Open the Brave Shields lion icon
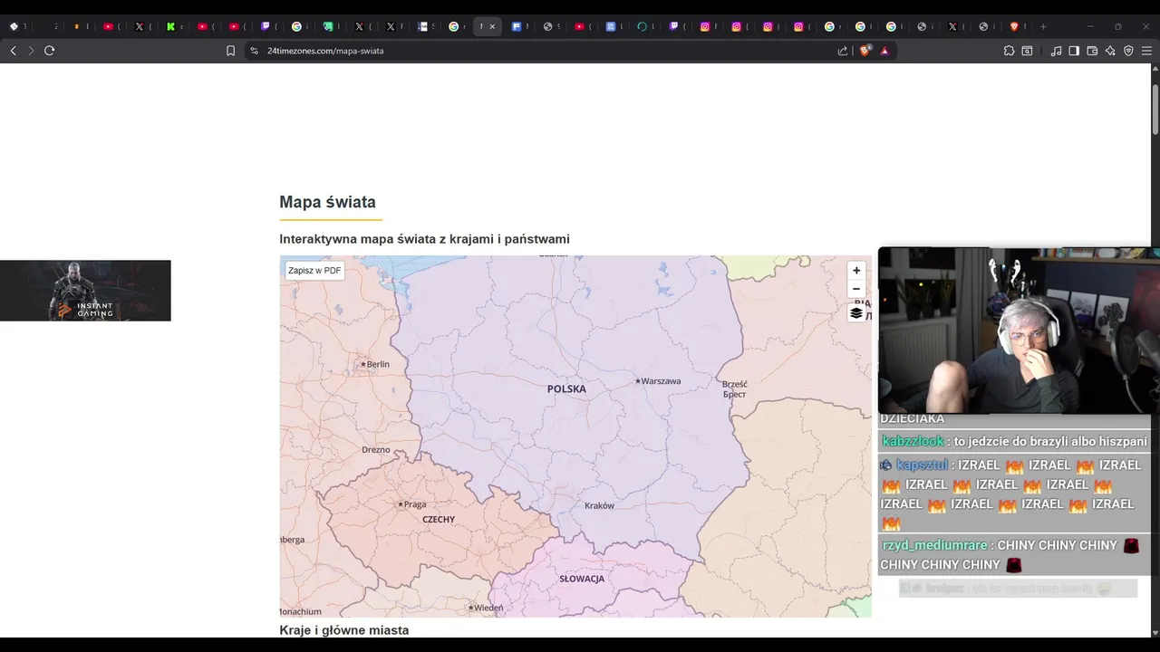Viewport: 1160px width, 652px height. 865,51
